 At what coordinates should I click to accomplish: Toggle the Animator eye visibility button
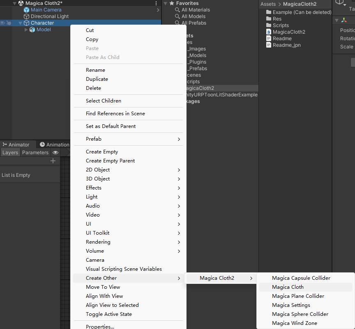(x=55, y=153)
